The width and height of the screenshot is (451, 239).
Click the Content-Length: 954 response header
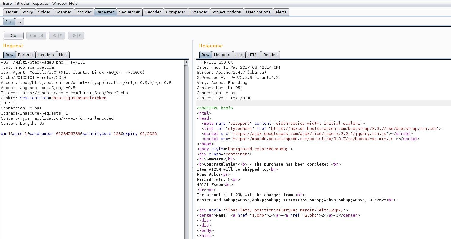coord(220,88)
